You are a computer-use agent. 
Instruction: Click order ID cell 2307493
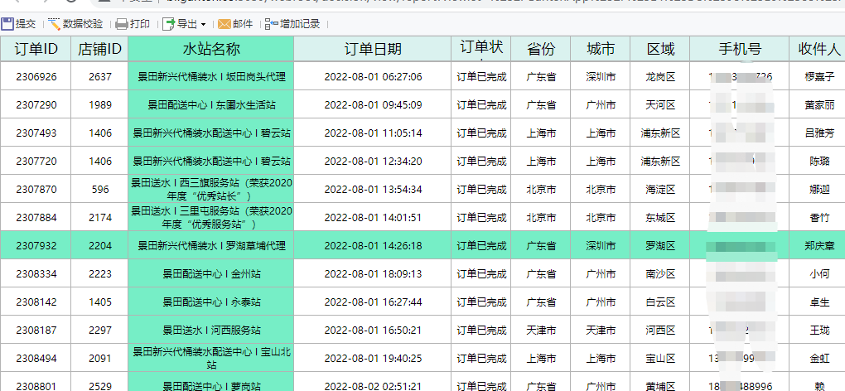tap(36, 133)
